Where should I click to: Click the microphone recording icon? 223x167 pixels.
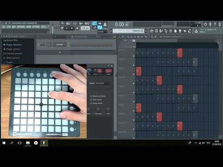[210, 24]
